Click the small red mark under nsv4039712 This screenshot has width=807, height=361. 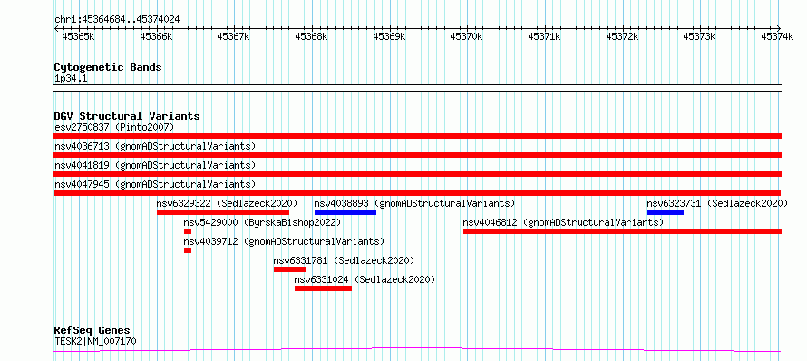188,250
